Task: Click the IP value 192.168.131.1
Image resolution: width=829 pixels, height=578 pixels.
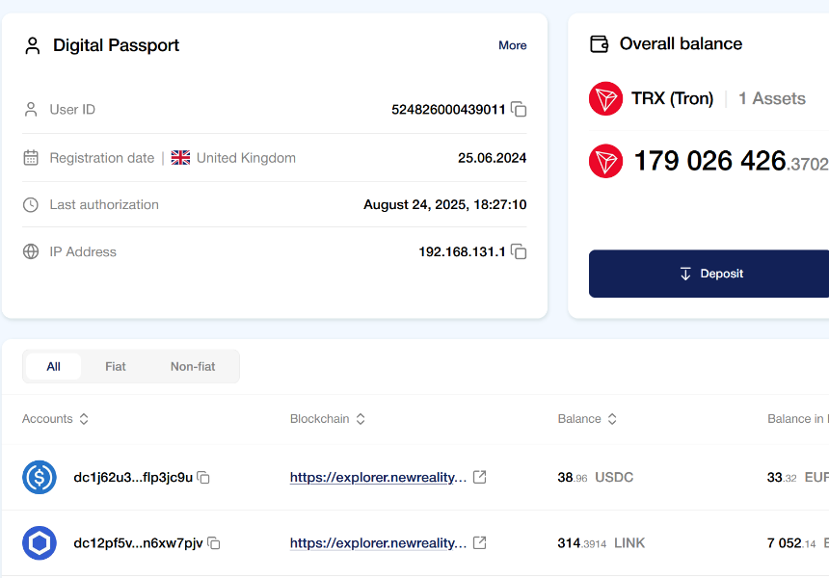Action: (462, 251)
